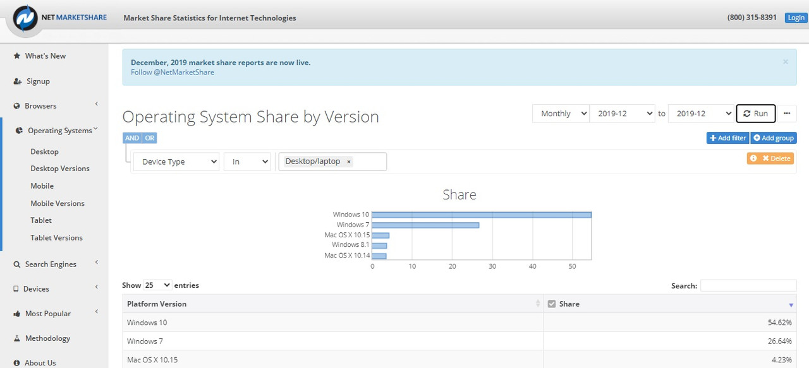Open the Show 25 entries dropdown
This screenshot has height=368, width=809.
point(157,285)
